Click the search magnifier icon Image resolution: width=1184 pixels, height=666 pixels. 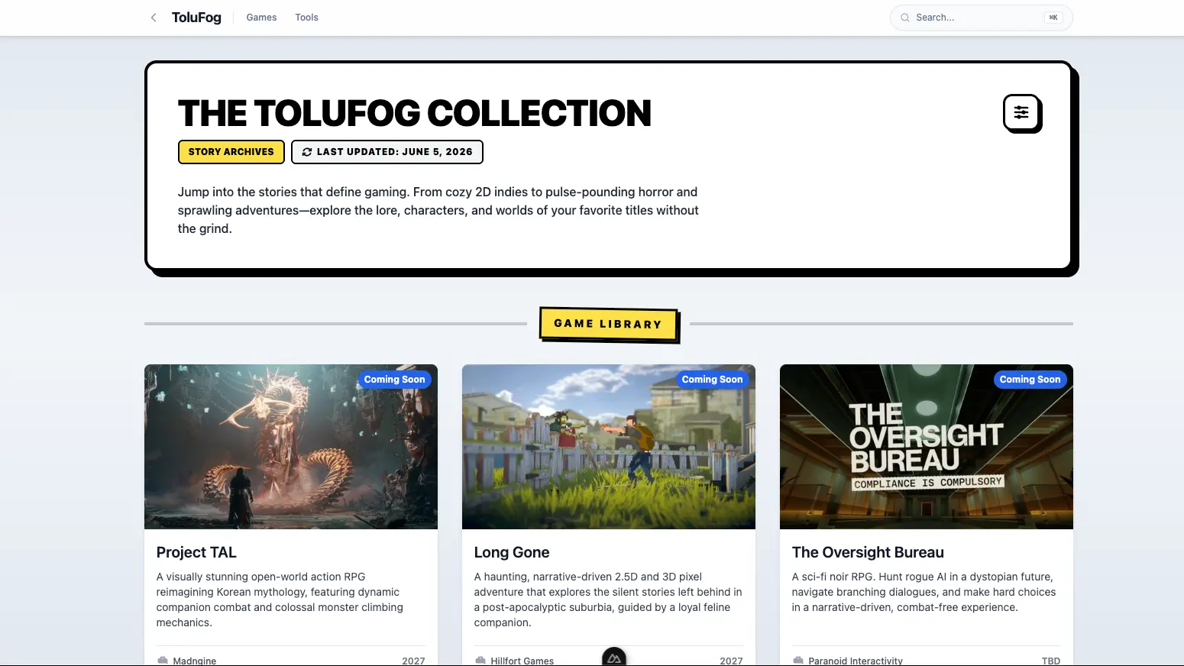pos(905,18)
